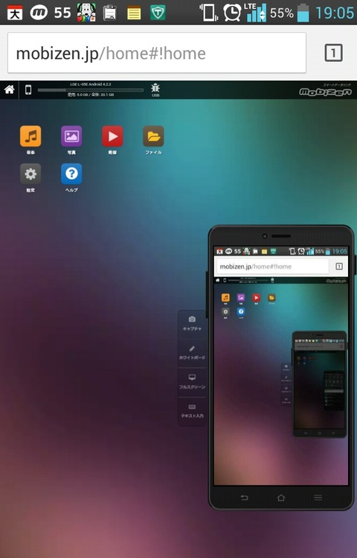Tap the 55% battery indicator in the top status bar
This screenshot has width=357, height=558.
289,13
